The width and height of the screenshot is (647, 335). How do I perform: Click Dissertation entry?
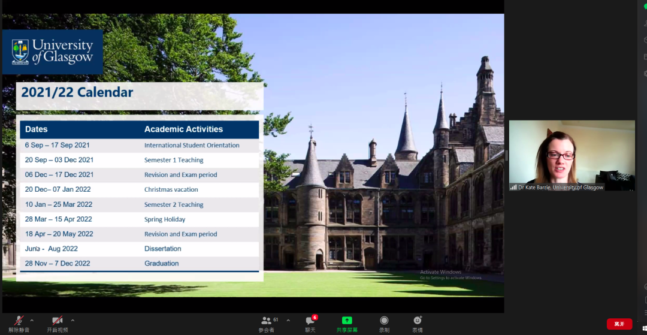pos(162,249)
